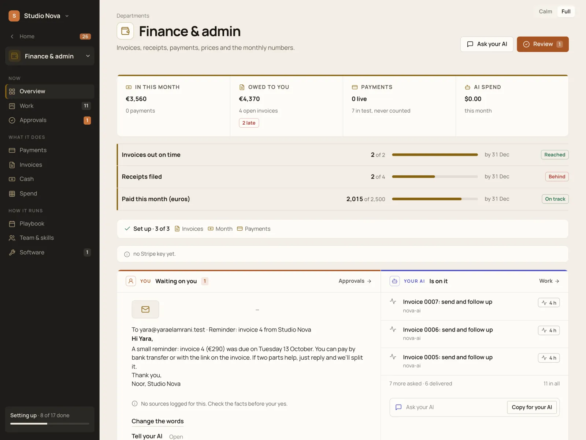Click the info icon beside no Stripe key
The height and width of the screenshot is (440, 586).
pos(127,254)
